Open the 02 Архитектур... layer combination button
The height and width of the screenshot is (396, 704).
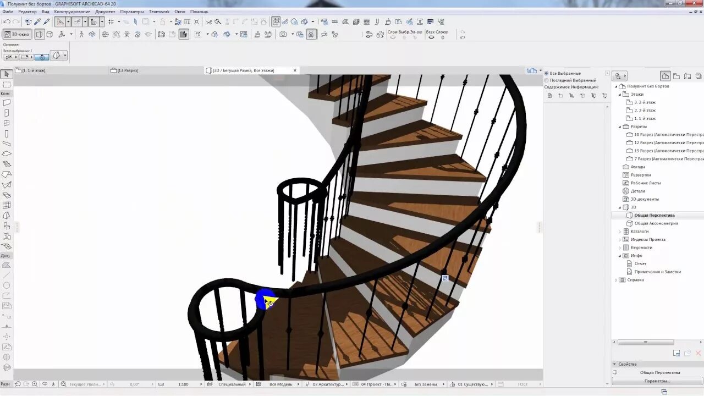(x=327, y=384)
